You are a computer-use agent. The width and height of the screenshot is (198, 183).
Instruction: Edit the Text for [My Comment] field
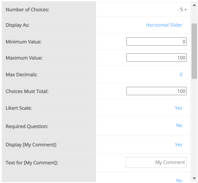[x=156, y=162]
